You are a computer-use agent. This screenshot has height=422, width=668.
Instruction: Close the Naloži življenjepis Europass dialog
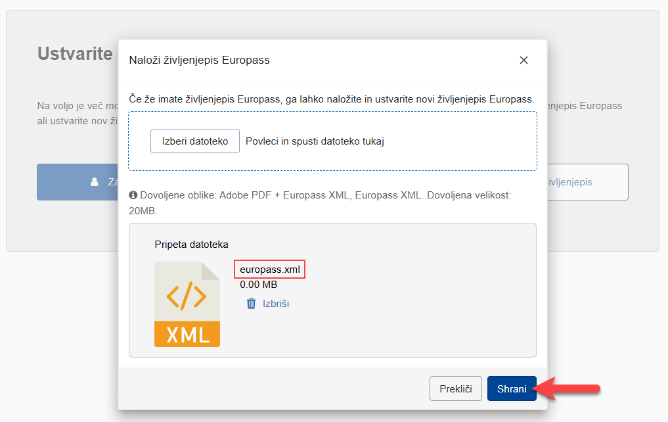click(523, 60)
